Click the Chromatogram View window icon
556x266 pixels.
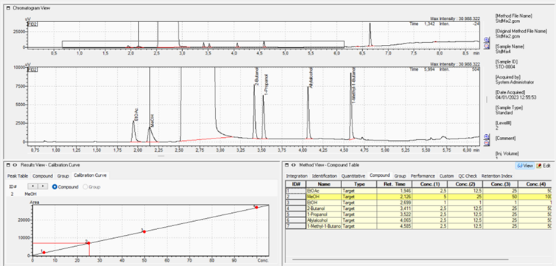tap(8, 8)
